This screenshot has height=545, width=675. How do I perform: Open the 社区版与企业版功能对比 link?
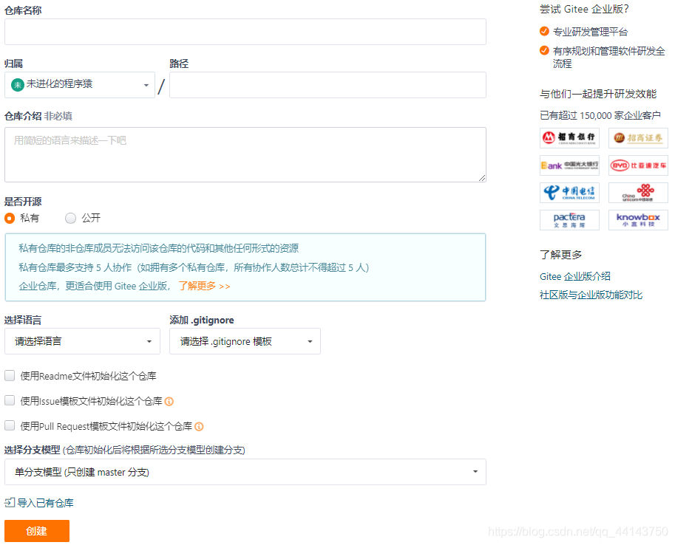[591, 295]
